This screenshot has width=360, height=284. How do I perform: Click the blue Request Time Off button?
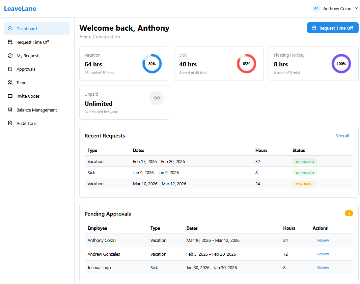click(333, 28)
